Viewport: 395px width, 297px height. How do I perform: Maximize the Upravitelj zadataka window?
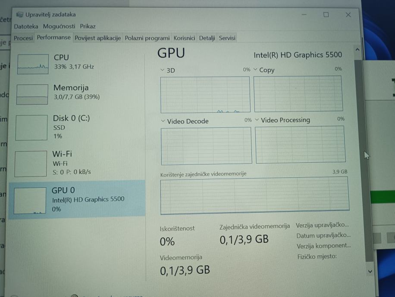click(326, 15)
